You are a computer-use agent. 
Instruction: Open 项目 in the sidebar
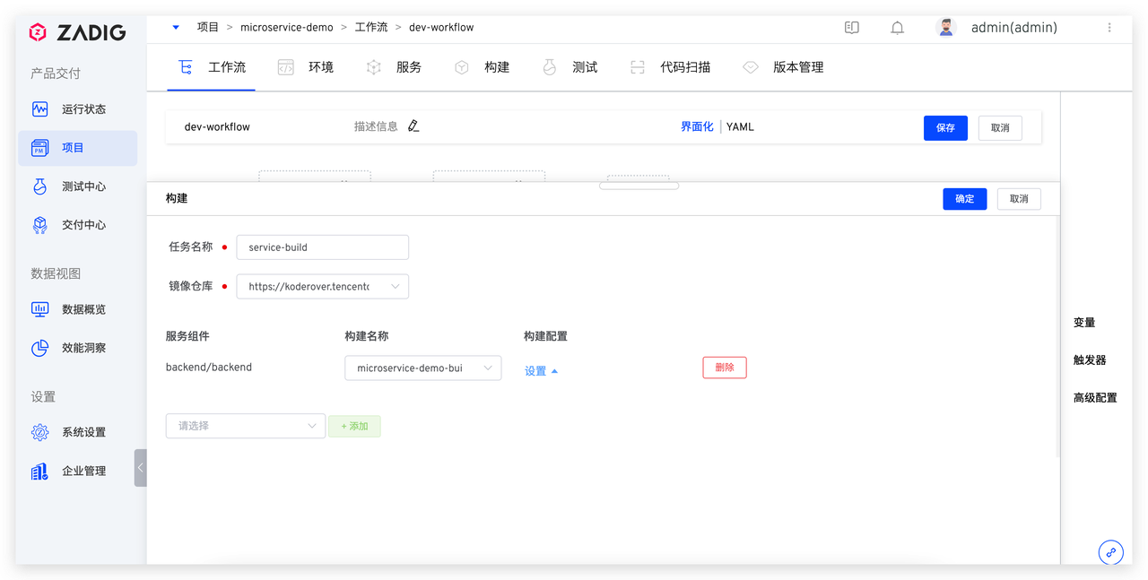tap(78, 148)
